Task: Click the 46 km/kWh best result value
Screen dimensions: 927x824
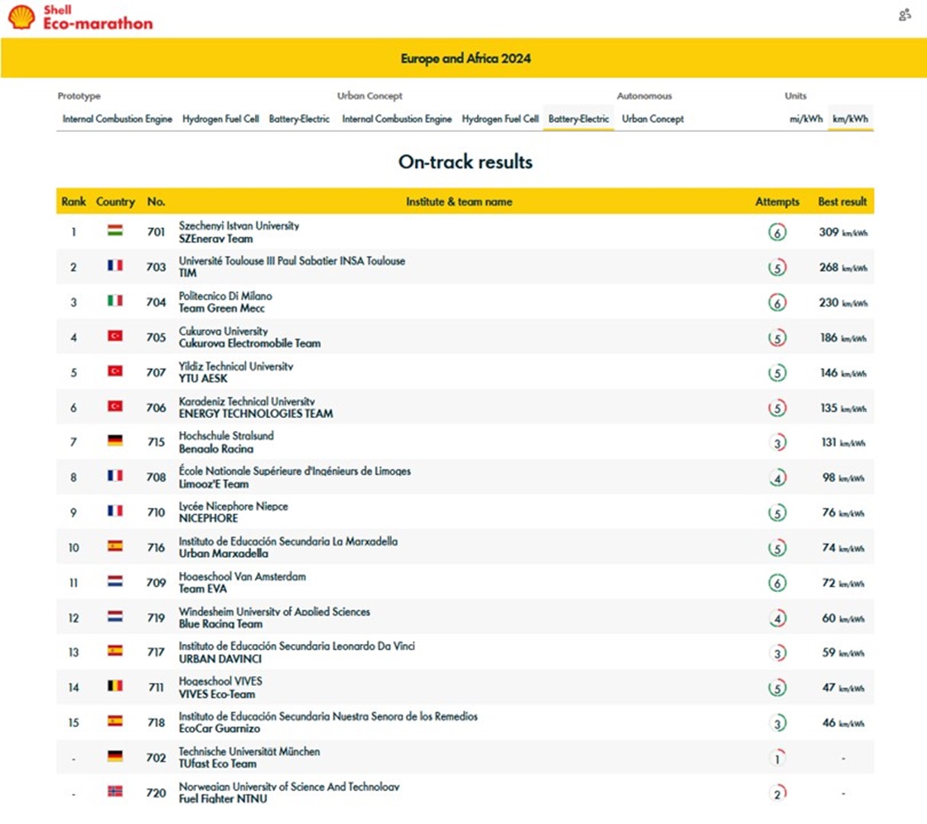Action: 843,723
